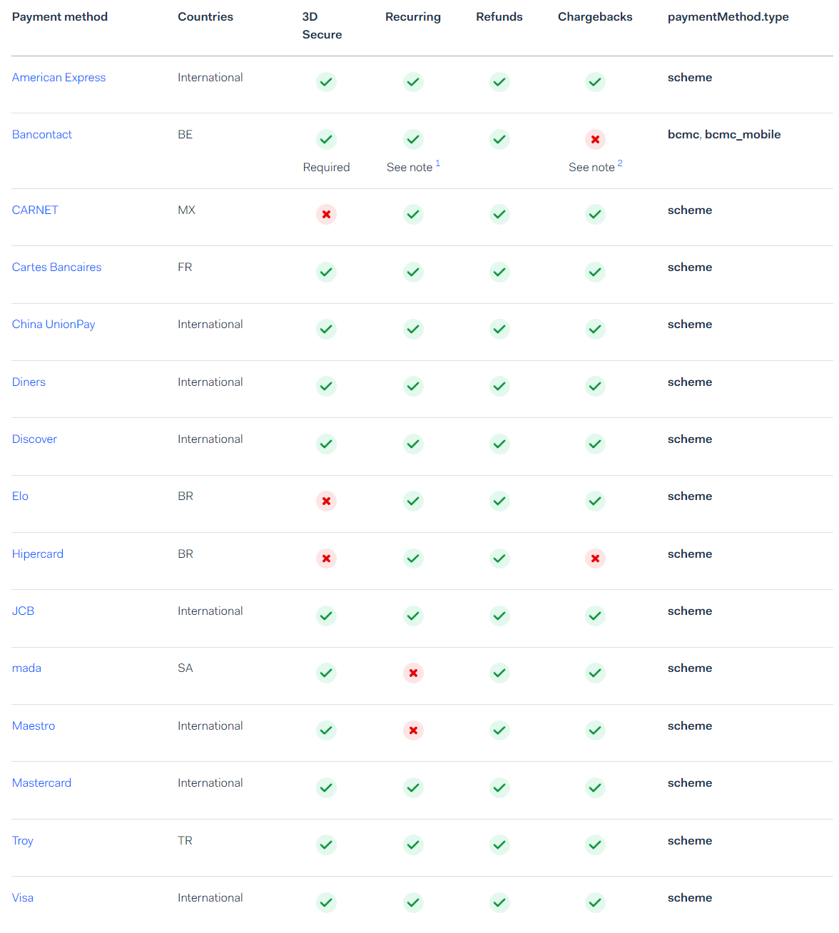Image resolution: width=839 pixels, height=933 pixels.
Task: Open footnote 2 beside Bancontact Chargebacks note
Action: [x=620, y=164]
